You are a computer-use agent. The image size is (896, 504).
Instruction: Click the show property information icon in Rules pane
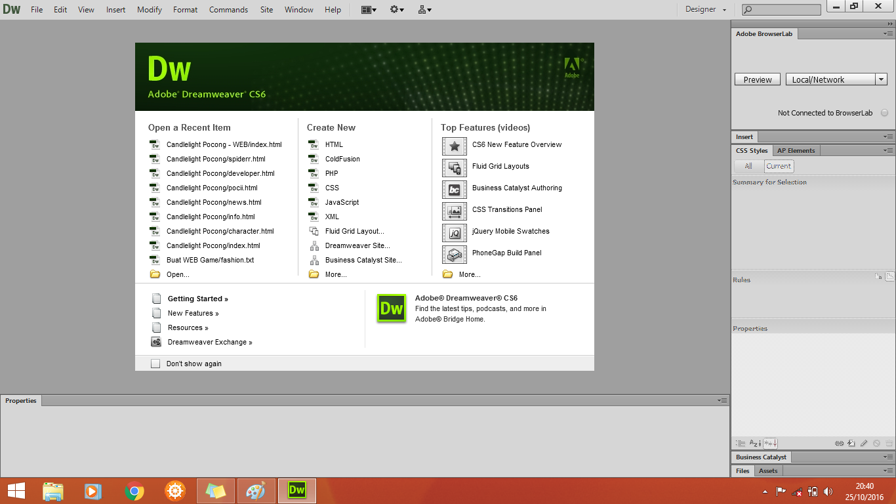pos(878,277)
